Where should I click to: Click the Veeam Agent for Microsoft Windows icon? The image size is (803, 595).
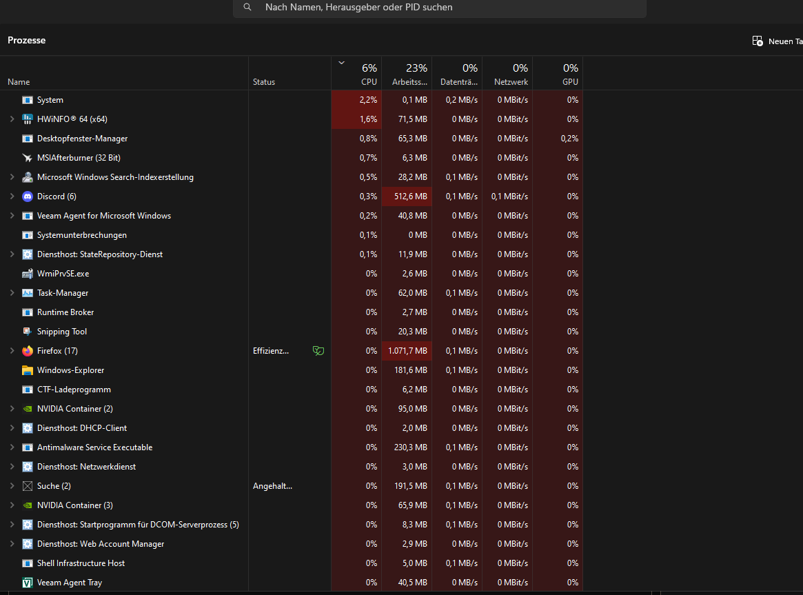(28, 216)
